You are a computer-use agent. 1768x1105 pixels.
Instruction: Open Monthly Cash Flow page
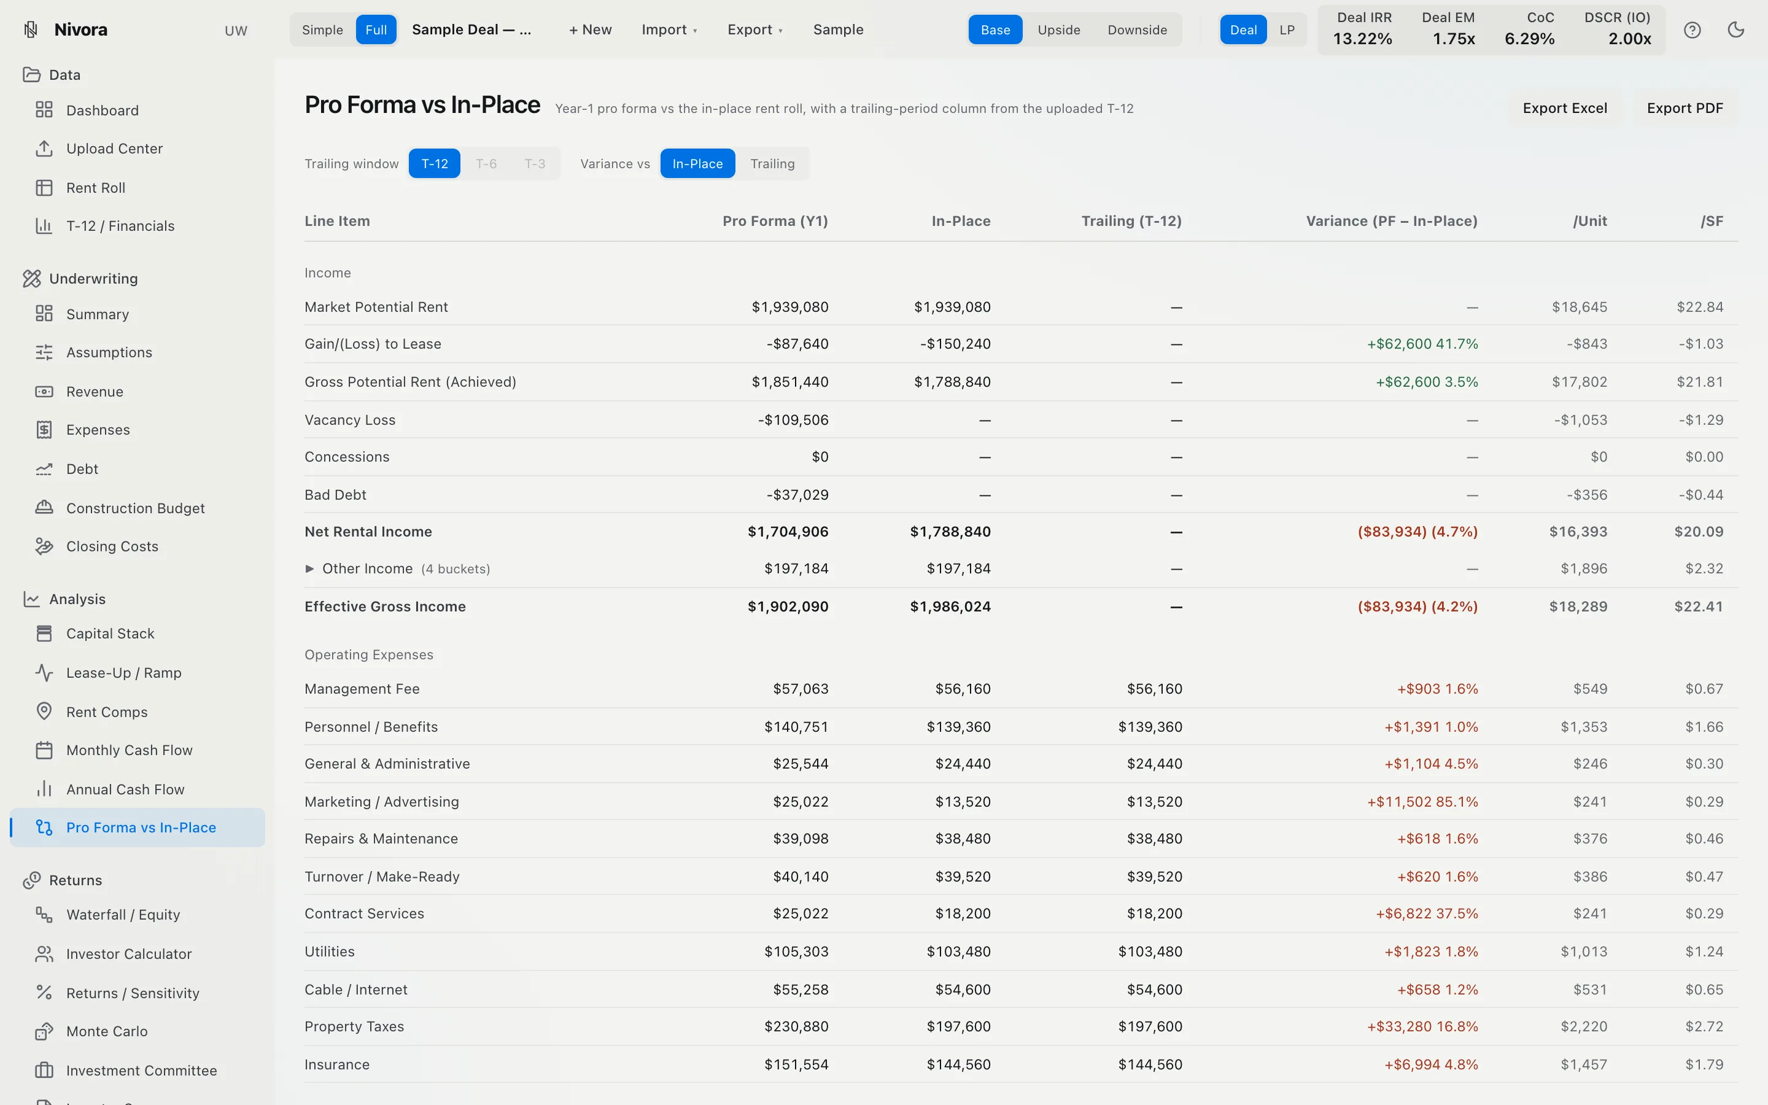(138, 751)
